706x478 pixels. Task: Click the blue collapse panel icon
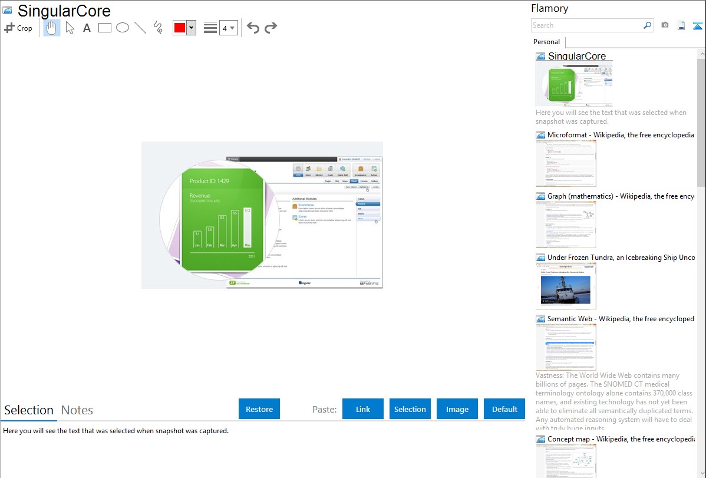point(697,25)
